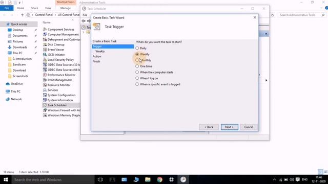Select When a specific event is logged

137,84
